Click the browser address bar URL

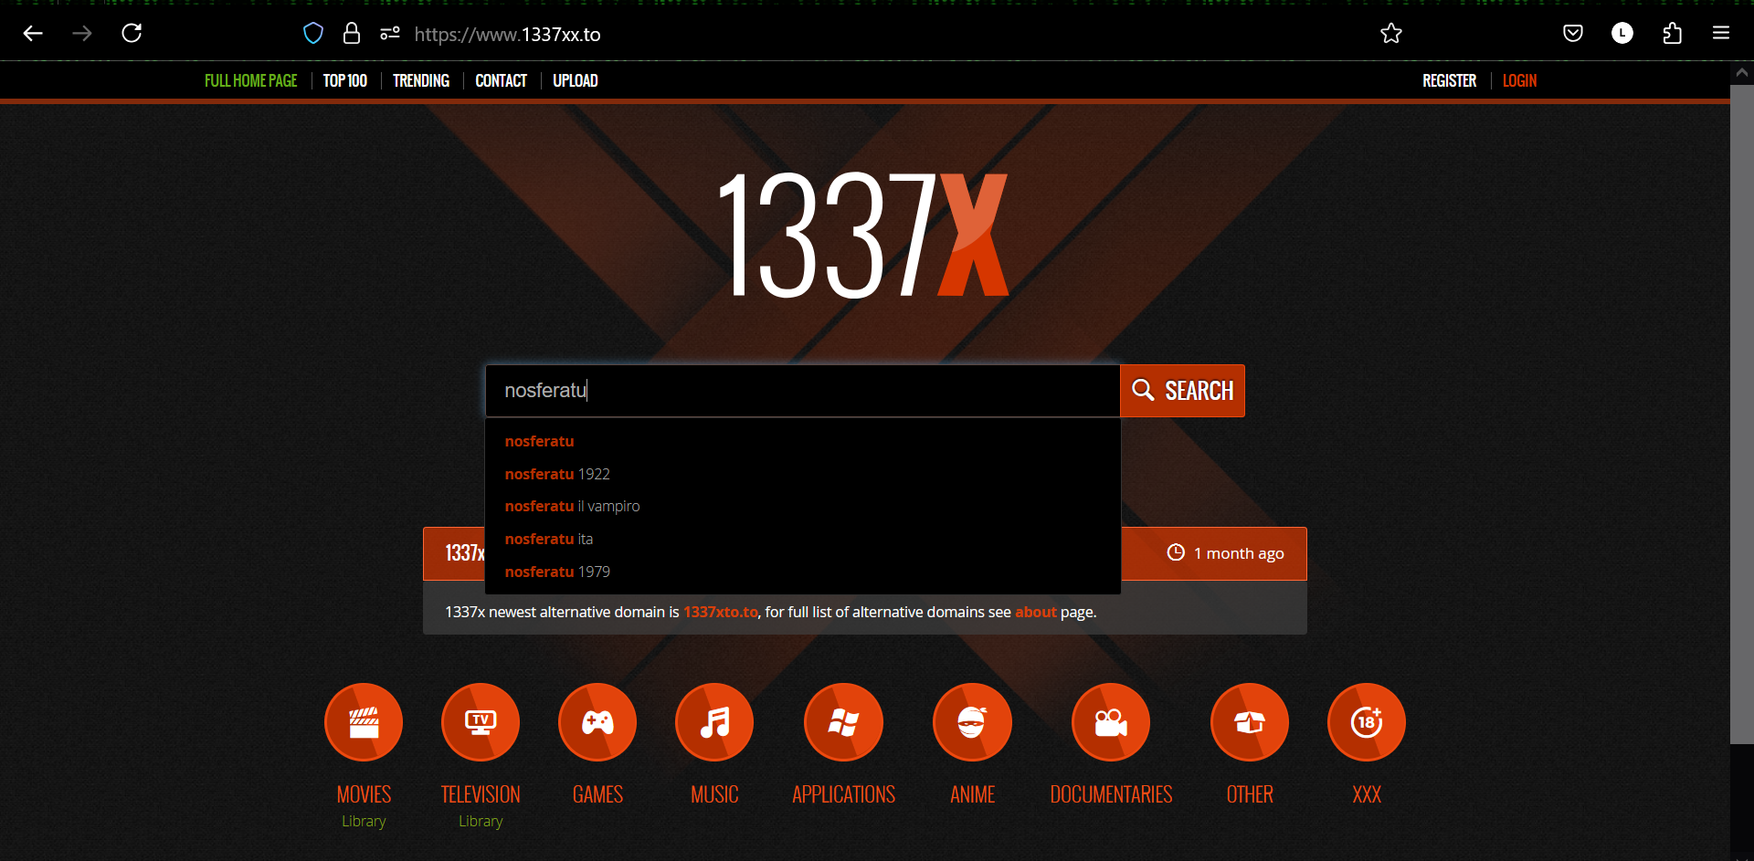[507, 35]
